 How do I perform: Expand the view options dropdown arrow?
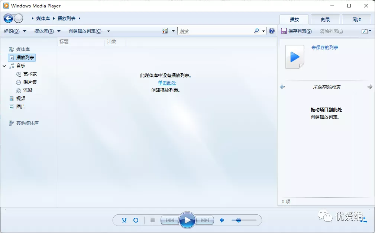(x=174, y=31)
